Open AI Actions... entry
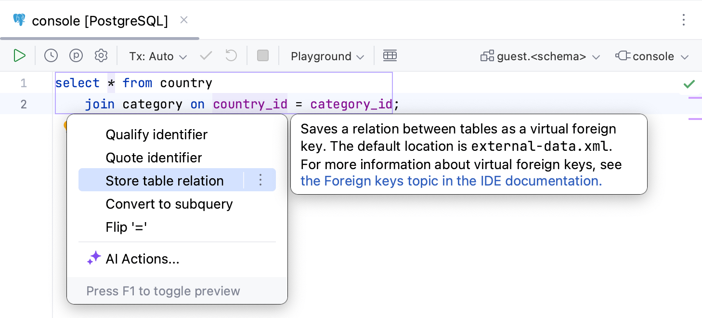The height and width of the screenshot is (318, 702). pyautogui.click(x=143, y=259)
